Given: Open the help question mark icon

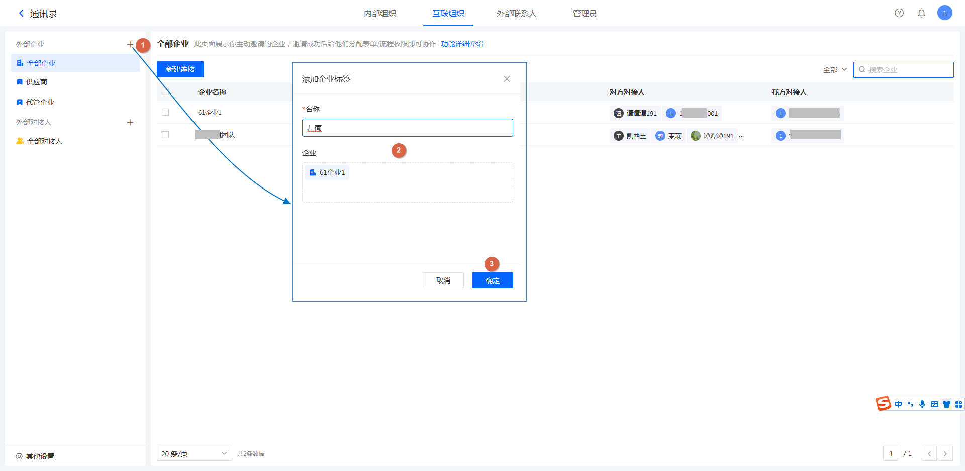Looking at the screenshot, I should coord(899,13).
